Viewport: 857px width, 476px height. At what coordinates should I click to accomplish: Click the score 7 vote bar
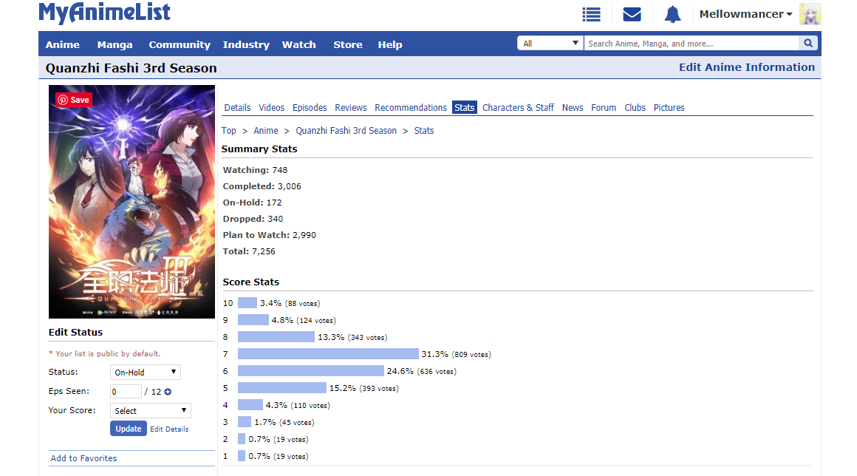click(x=328, y=354)
